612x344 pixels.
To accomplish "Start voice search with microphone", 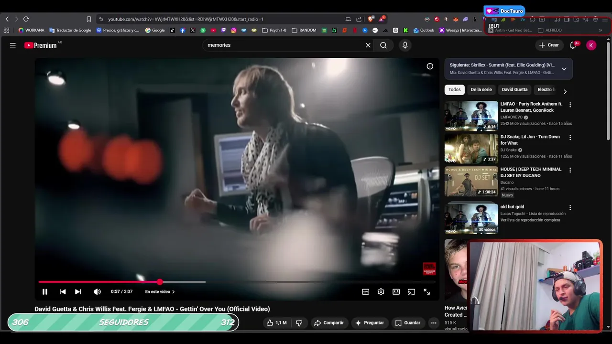I will pyautogui.click(x=405, y=45).
